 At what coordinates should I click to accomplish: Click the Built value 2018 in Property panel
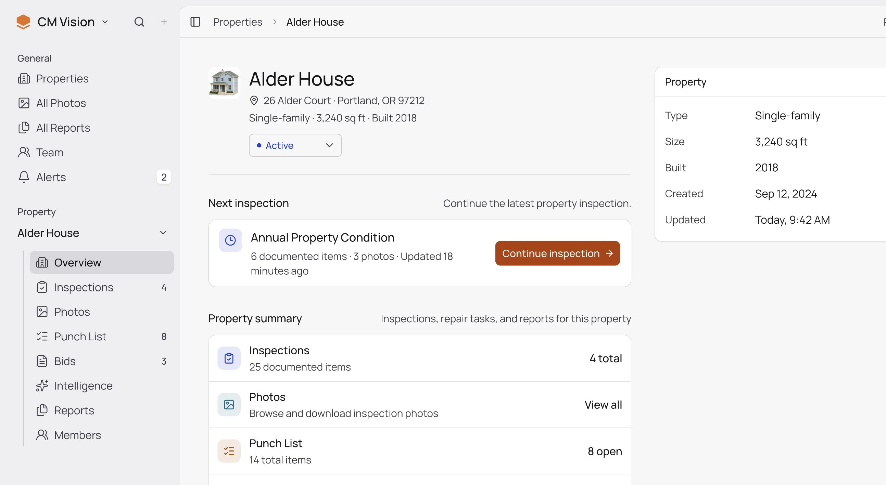[766, 167]
